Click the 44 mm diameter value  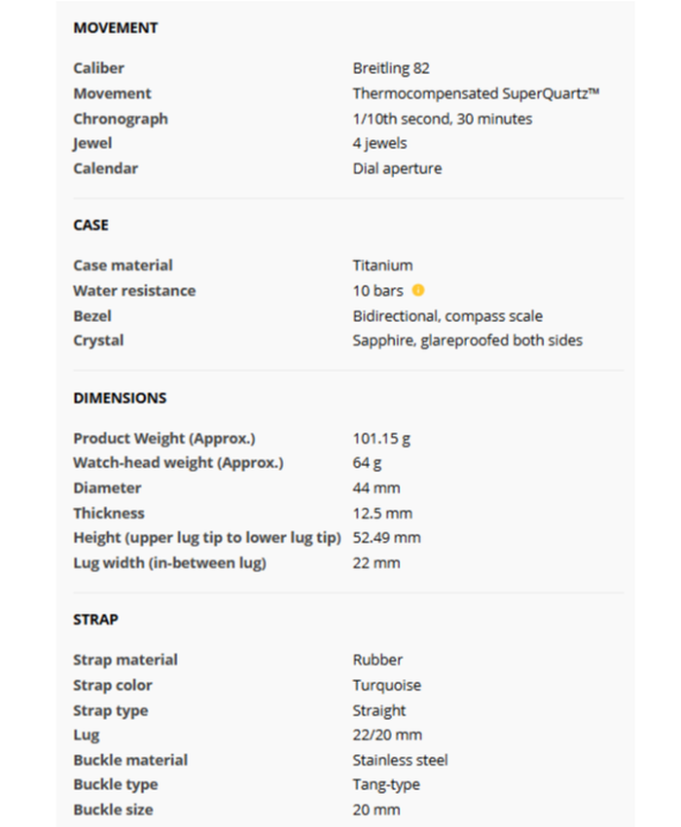tap(376, 488)
